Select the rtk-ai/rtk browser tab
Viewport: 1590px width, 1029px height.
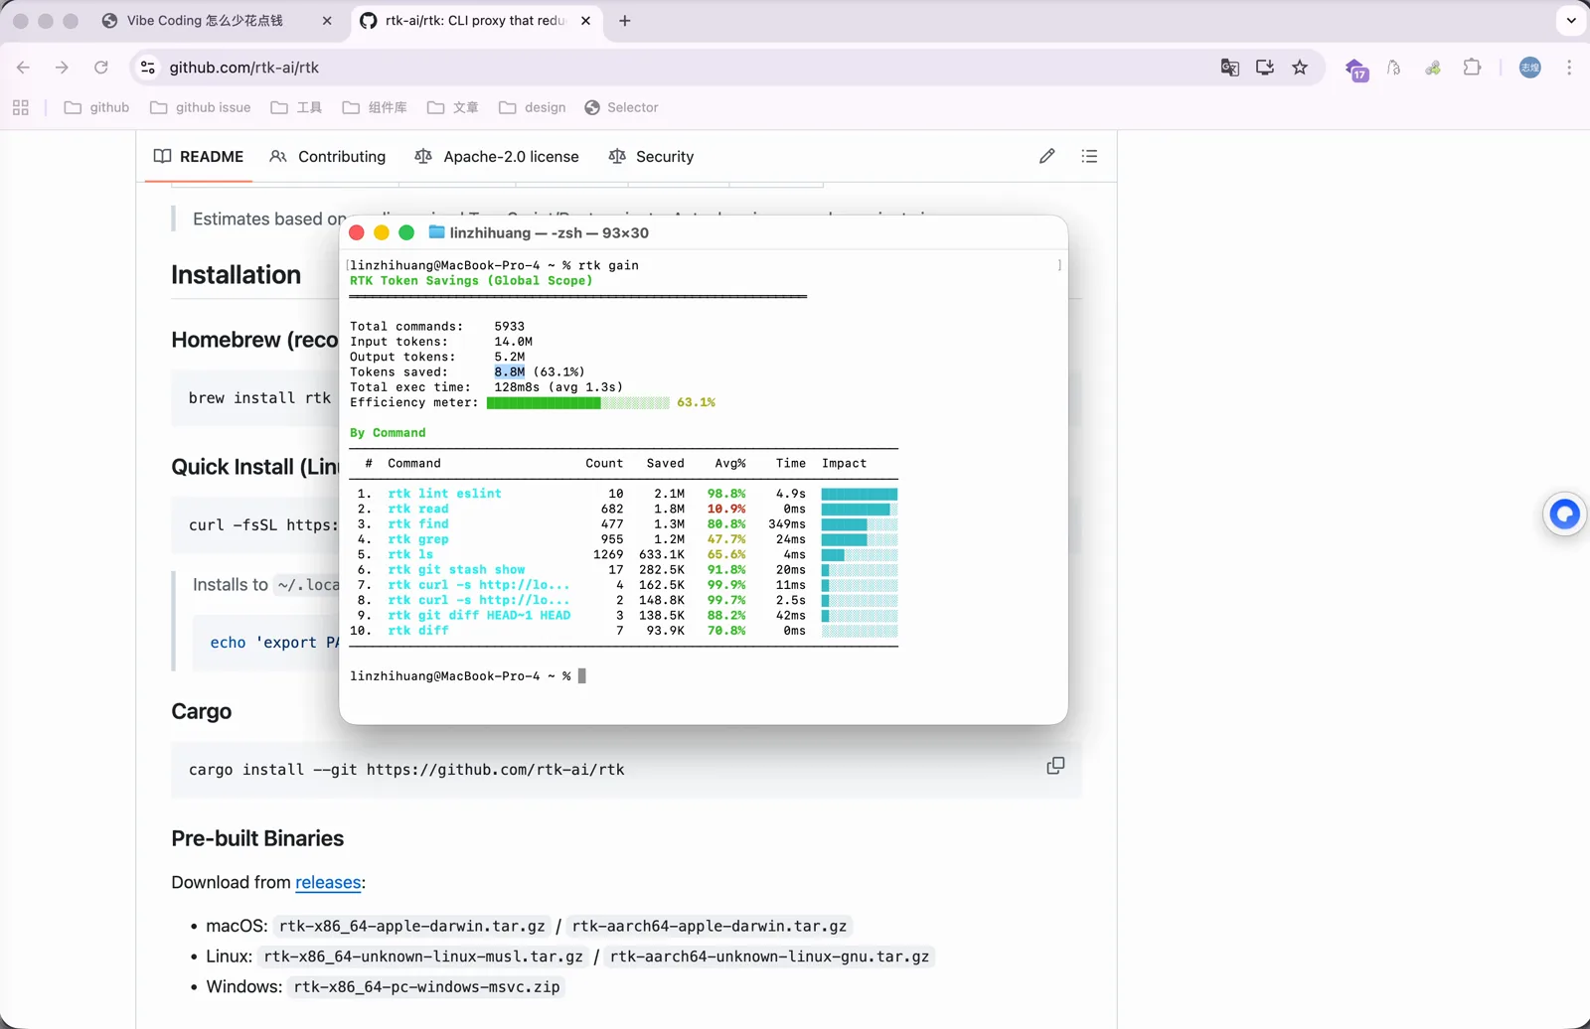coord(476,21)
